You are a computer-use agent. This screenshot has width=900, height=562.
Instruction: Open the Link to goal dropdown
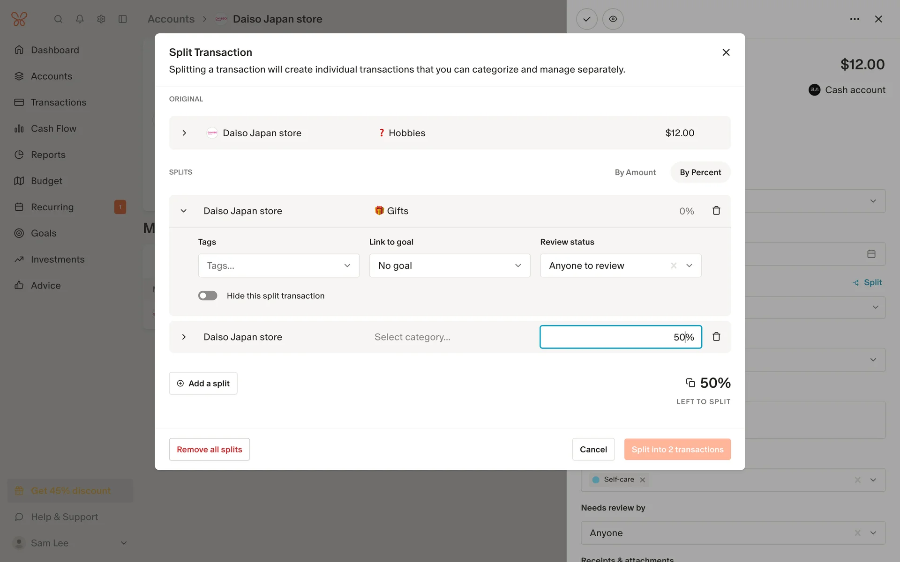[x=449, y=266]
